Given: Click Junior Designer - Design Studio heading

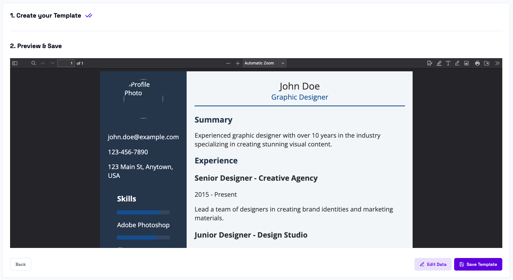Looking at the screenshot, I should 251,235.
